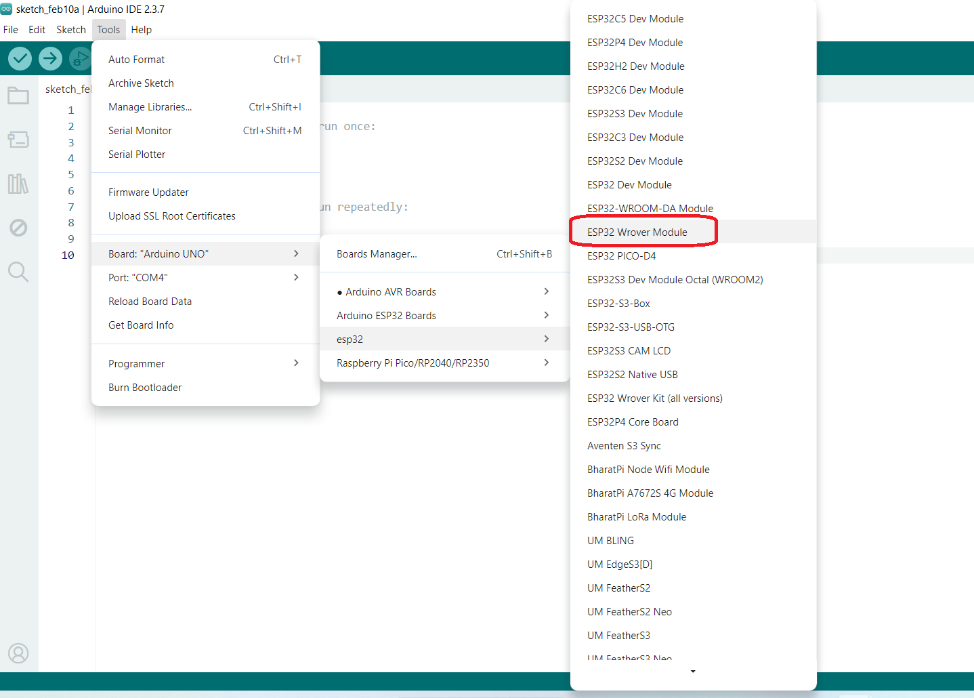This screenshot has width=974, height=698.
Task: Select ESP32P4 Core Board
Action: (x=694, y=422)
